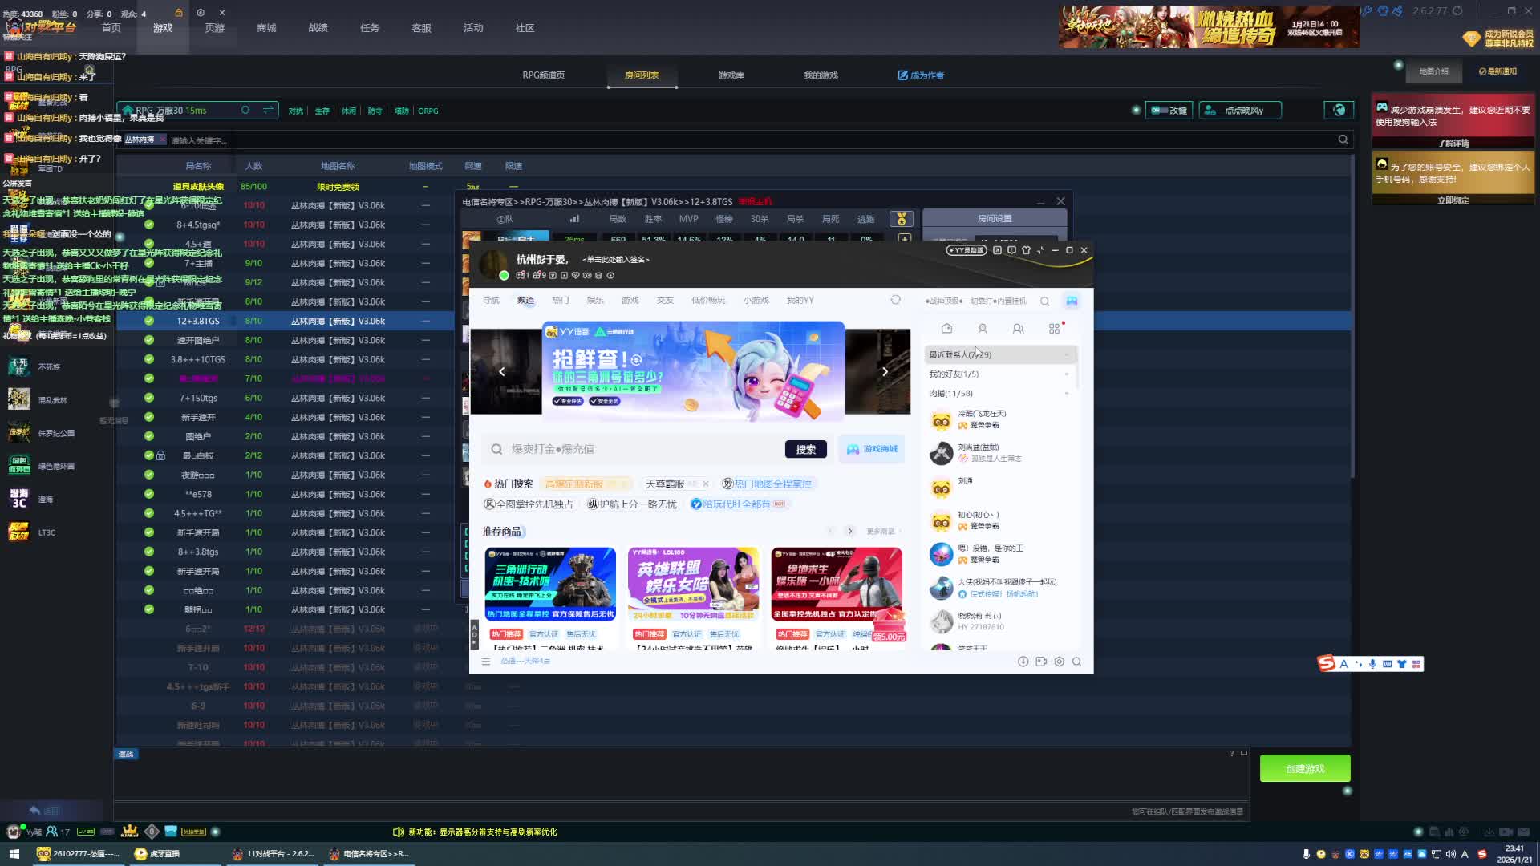Toggle green check on 12+3.8TGS room row
This screenshot has width=1540, height=866.
click(149, 321)
